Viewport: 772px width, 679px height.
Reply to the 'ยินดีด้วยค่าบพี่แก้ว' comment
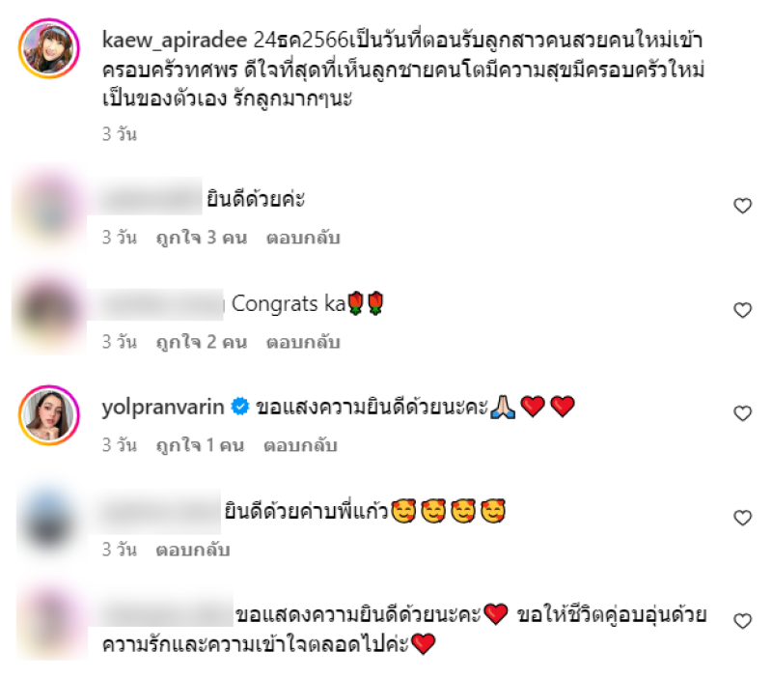click(193, 550)
